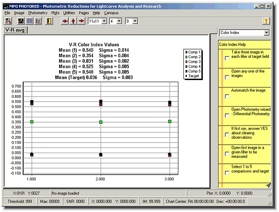279x212 pixels.
Task: Check 'Select 1 to 5 comparisons' checkbox
Action: point(227,173)
